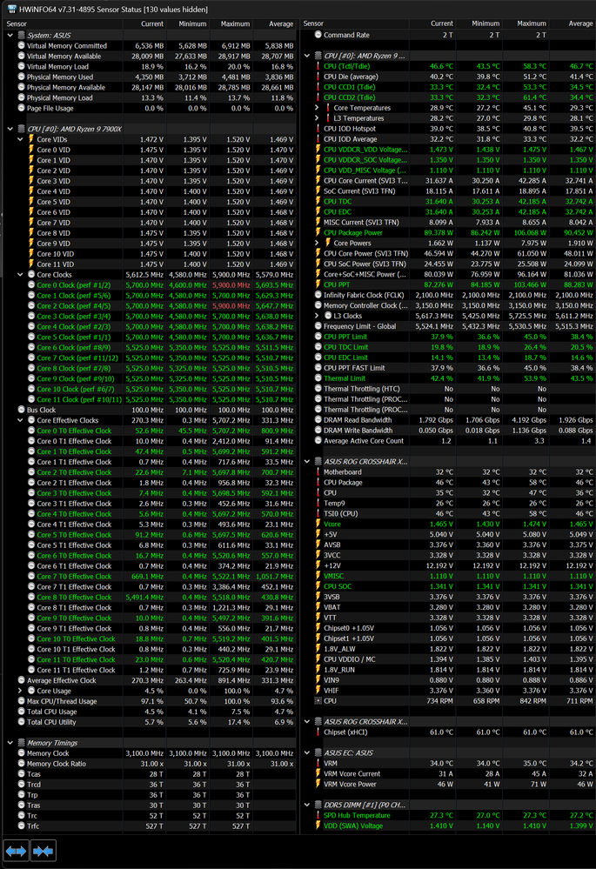Viewport: 596px width, 869px height.
Task: Click the icon beside Physical Memory Load
Action: click(x=21, y=97)
